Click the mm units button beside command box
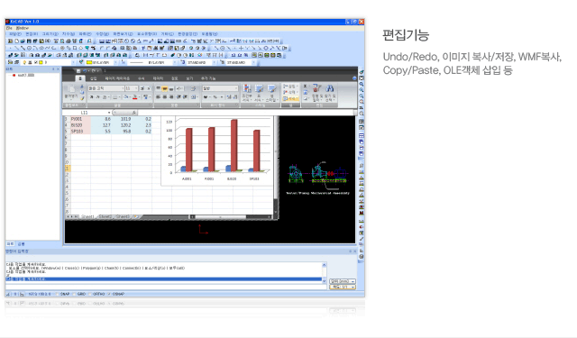The width and height of the screenshot is (577, 338). [x=343, y=281]
